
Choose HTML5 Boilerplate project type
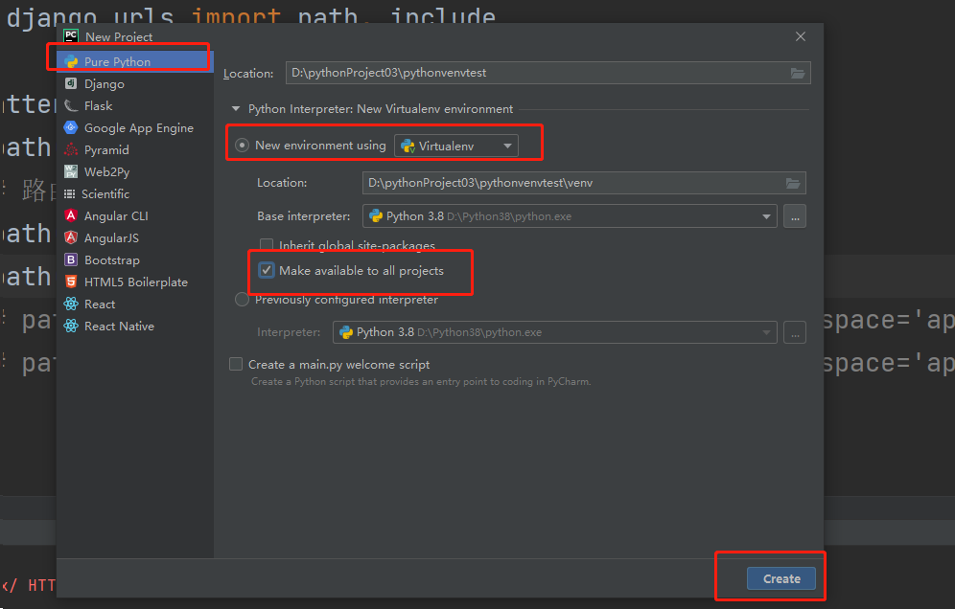click(x=134, y=282)
